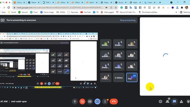
Task: Open the Grammarly extension icon
Action: (121, 7)
